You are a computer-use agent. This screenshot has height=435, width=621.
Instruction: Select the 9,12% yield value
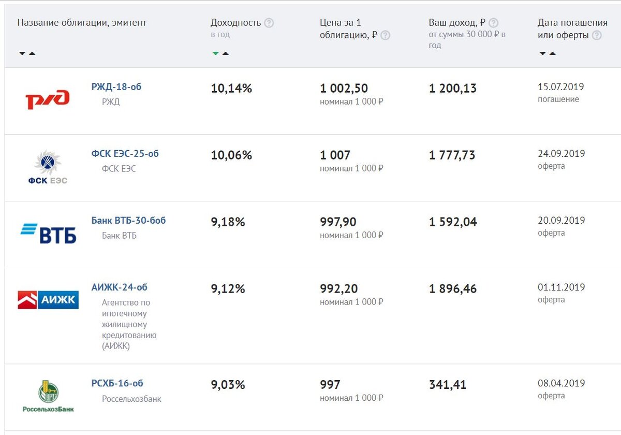tap(228, 289)
